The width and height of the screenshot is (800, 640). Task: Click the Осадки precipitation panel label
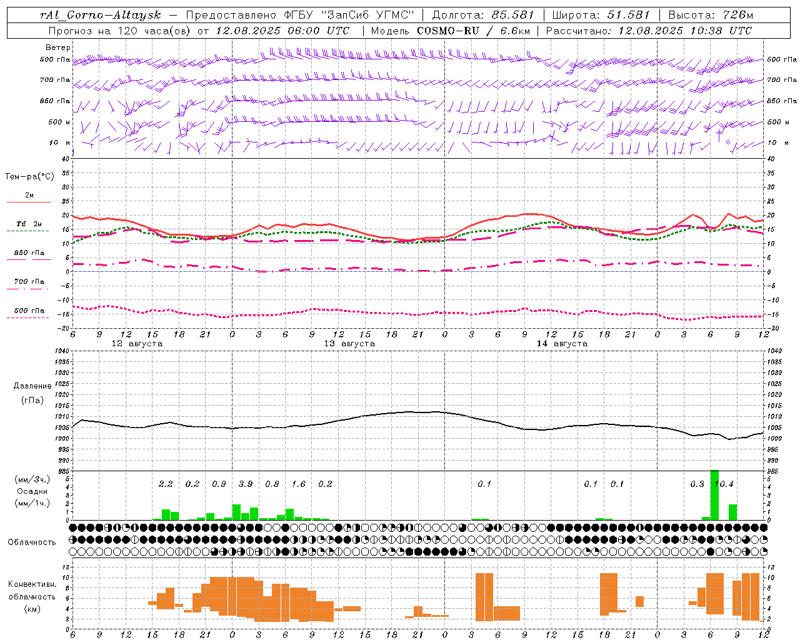click(32, 491)
